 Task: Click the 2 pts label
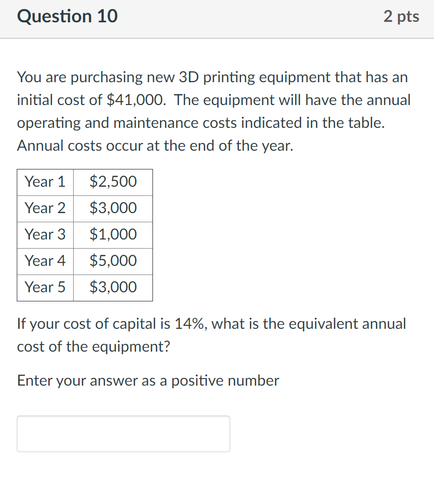tap(402, 16)
